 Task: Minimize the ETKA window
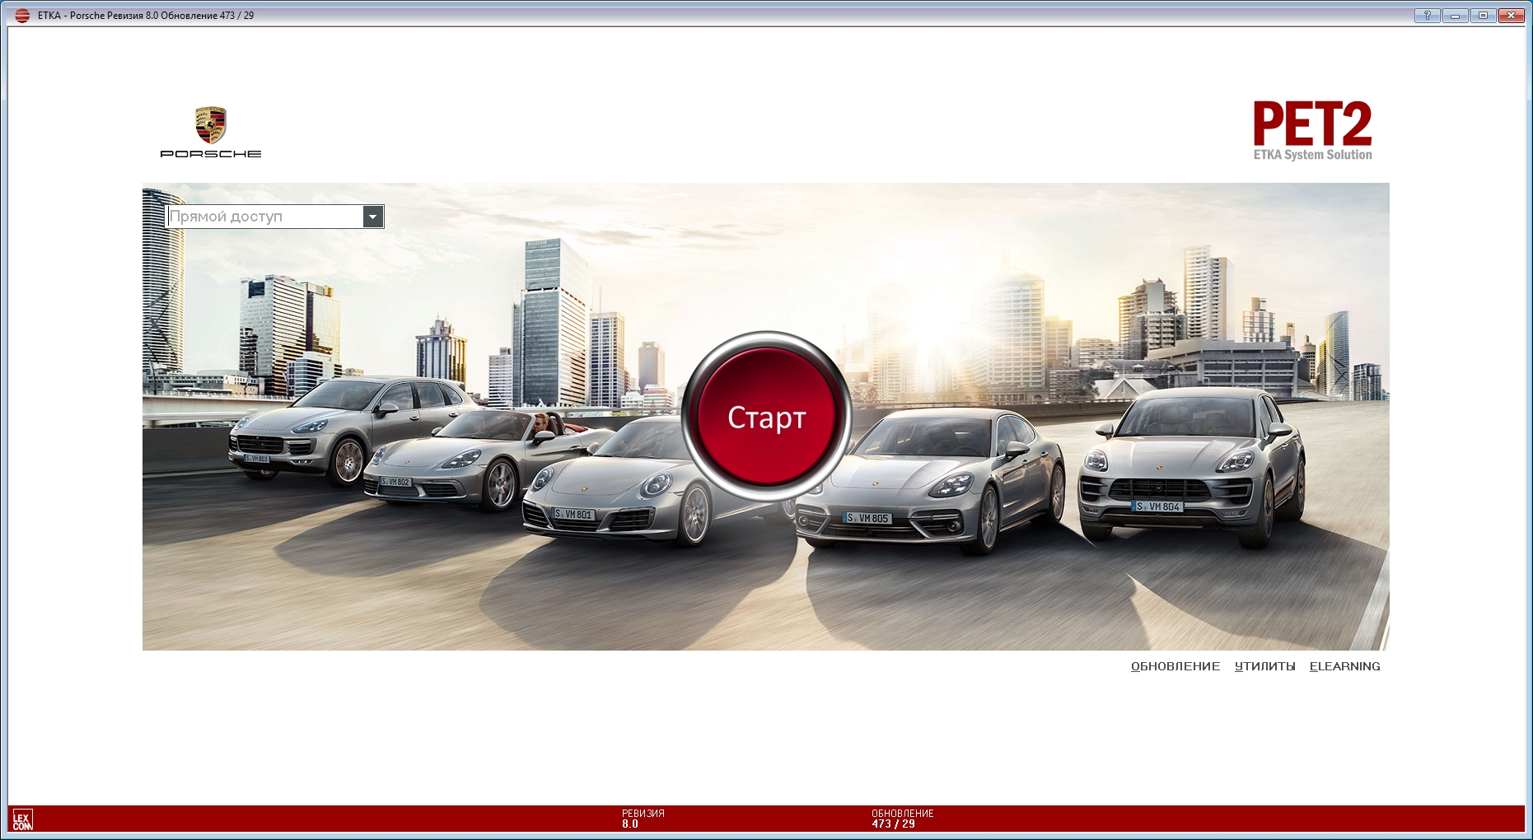[x=1455, y=16]
